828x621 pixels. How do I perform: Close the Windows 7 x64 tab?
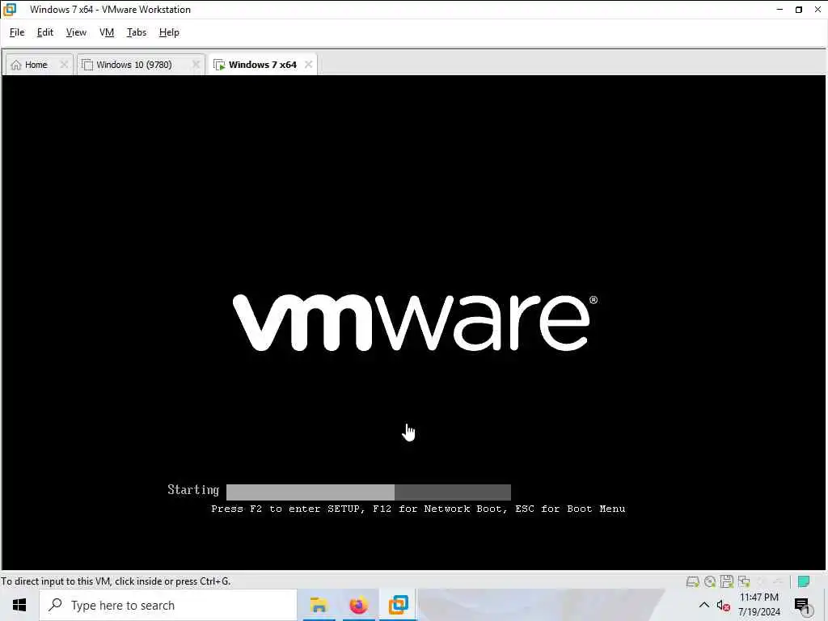click(x=308, y=65)
